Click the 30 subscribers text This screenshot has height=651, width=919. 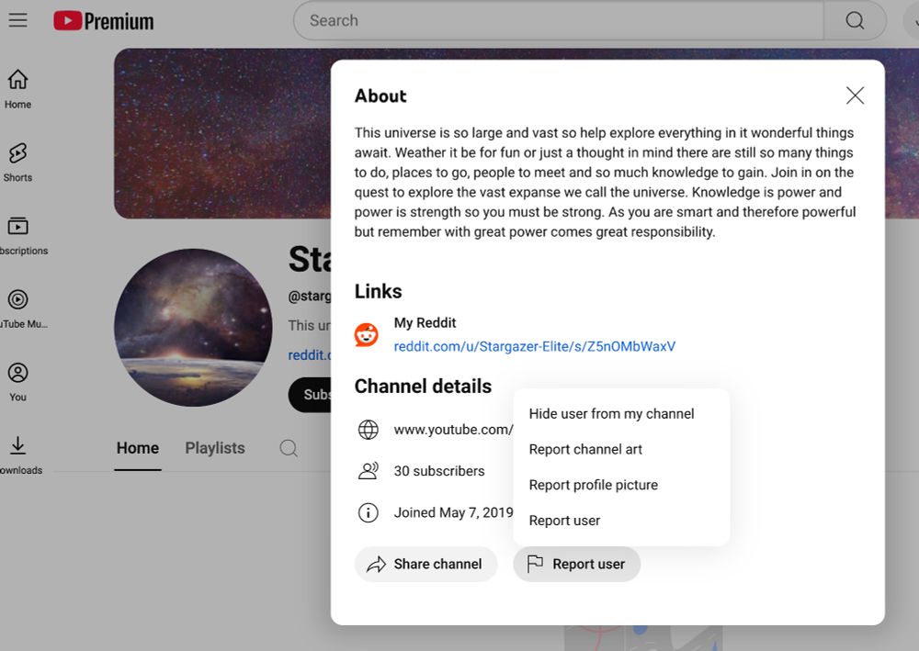point(439,471)
